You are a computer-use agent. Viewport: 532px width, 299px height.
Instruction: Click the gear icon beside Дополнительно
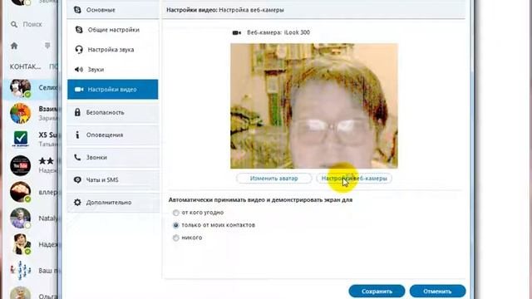[77, 203]
